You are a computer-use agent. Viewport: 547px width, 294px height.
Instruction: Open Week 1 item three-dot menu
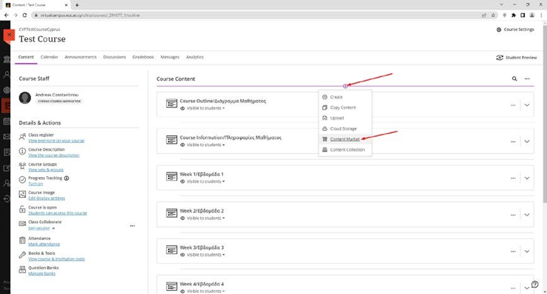coord(513,178)
